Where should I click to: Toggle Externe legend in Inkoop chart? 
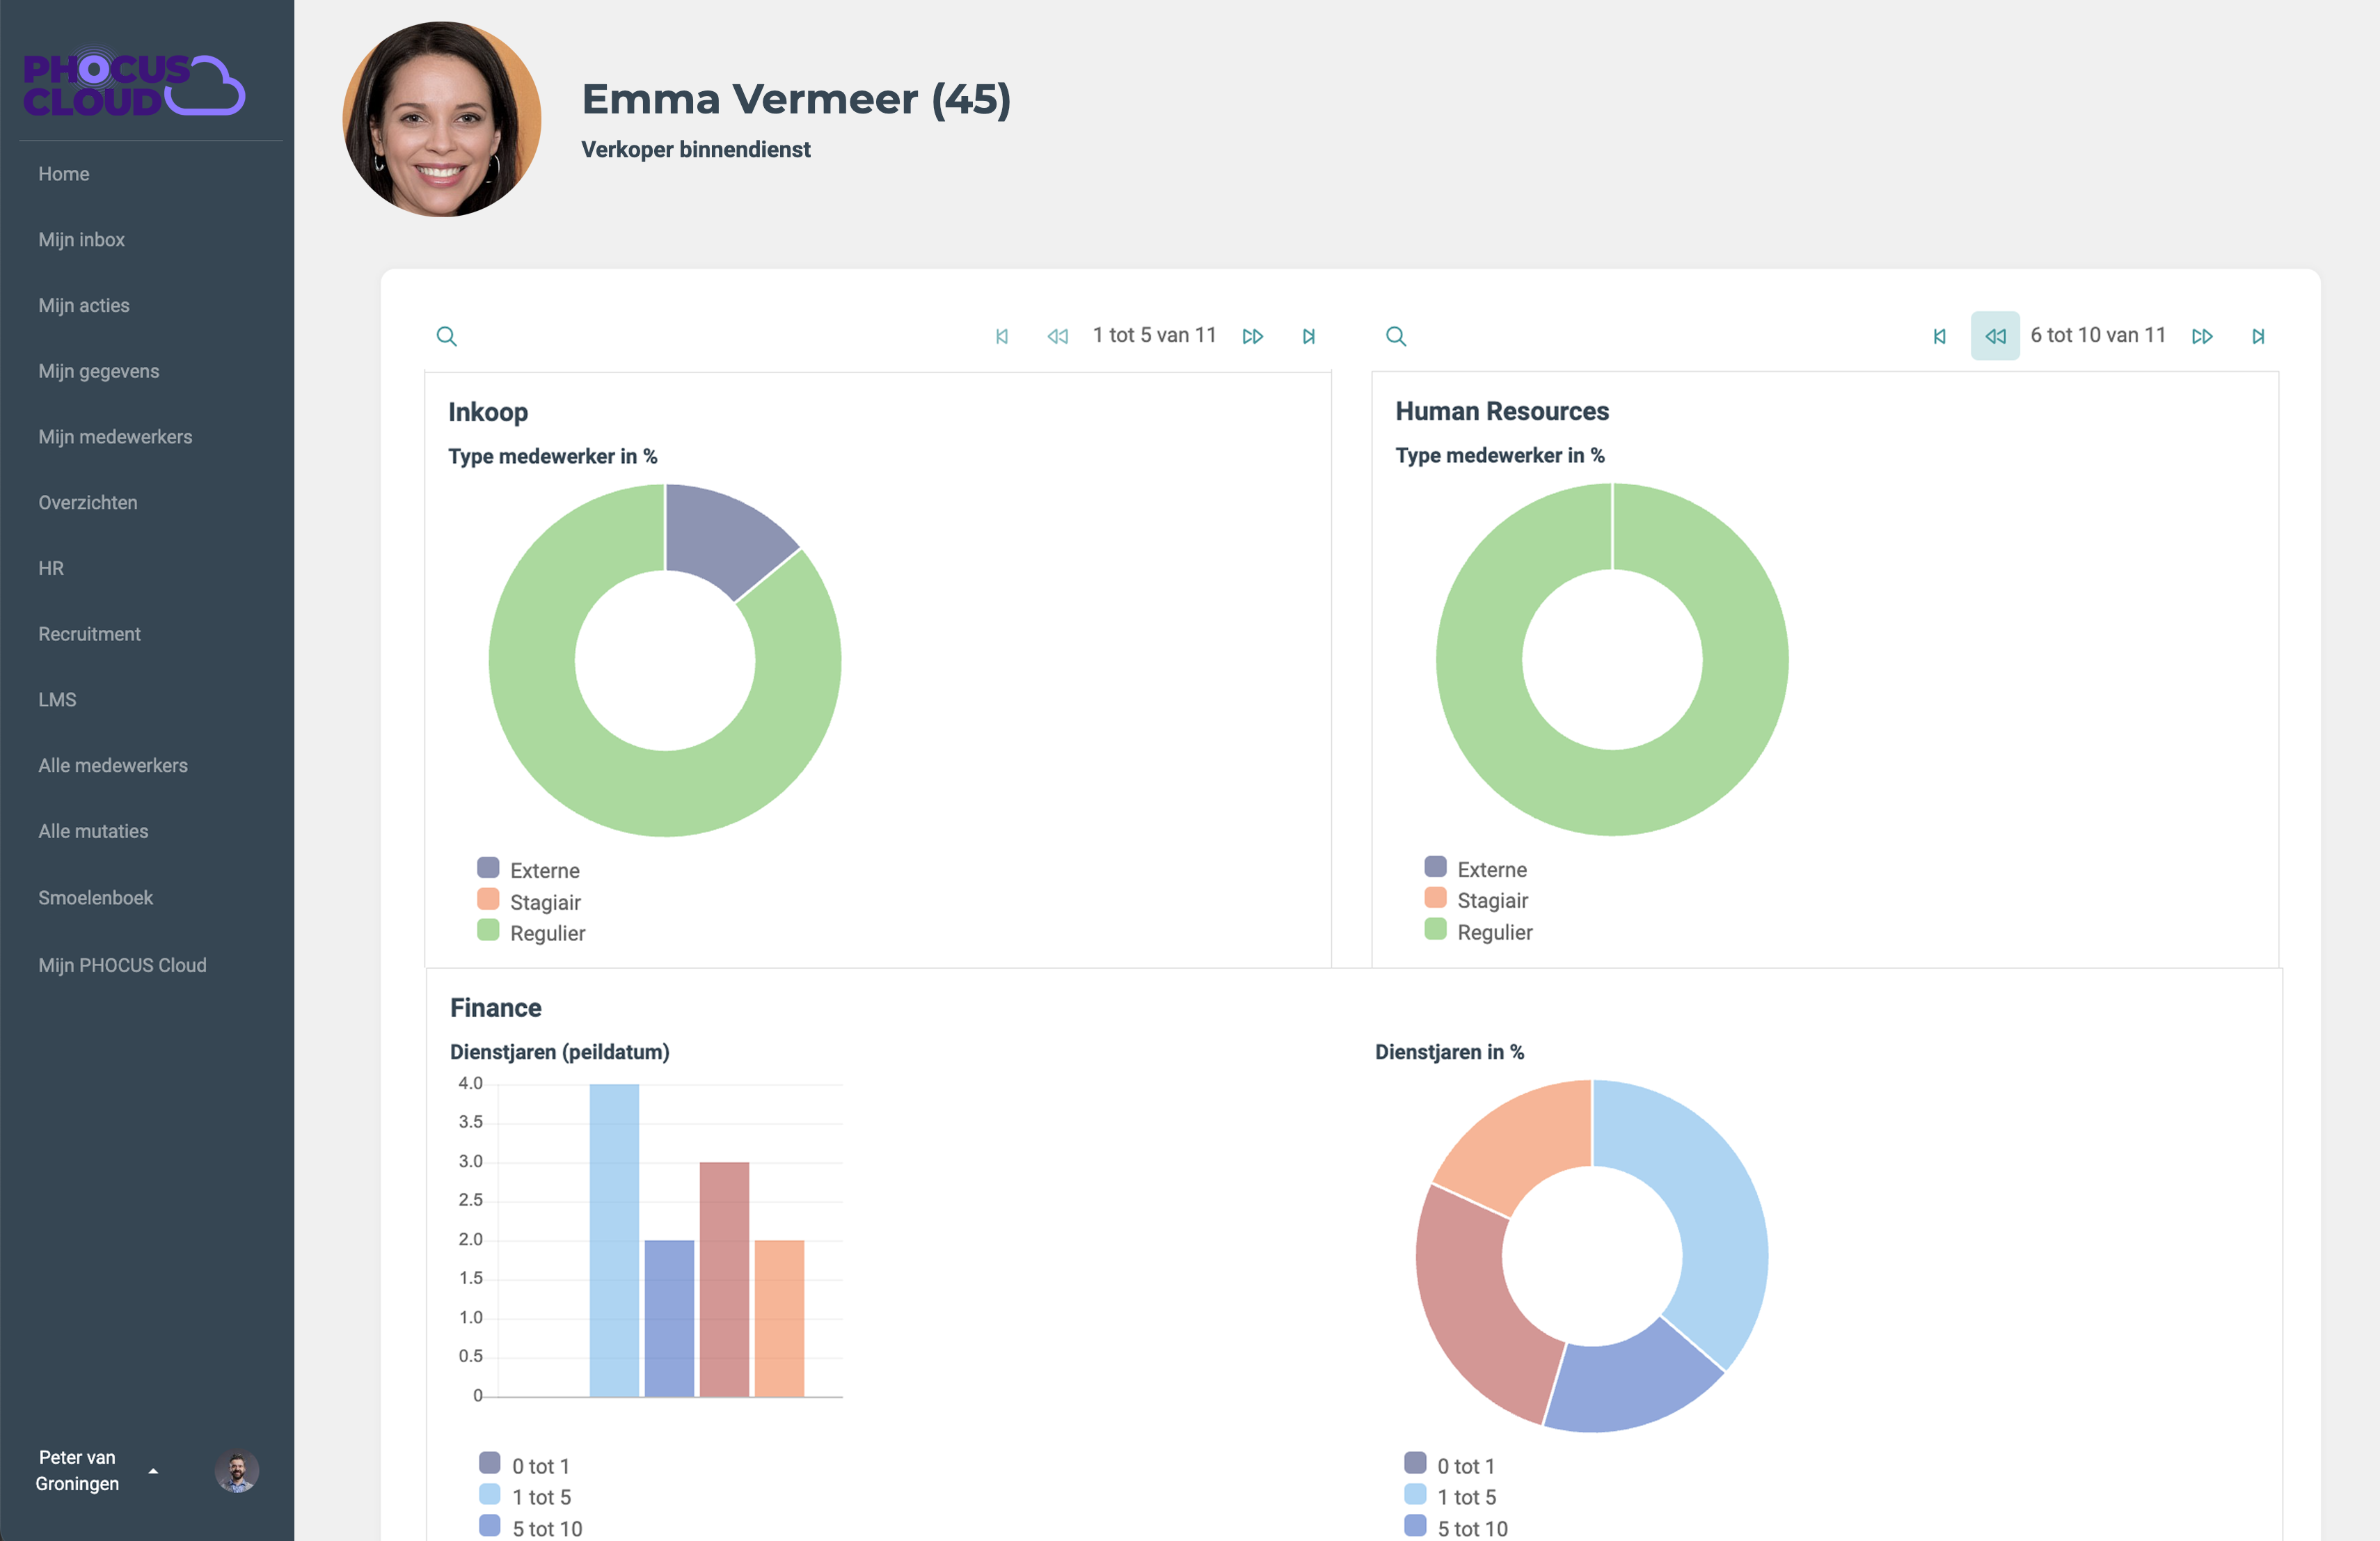(x=529, y=870)
